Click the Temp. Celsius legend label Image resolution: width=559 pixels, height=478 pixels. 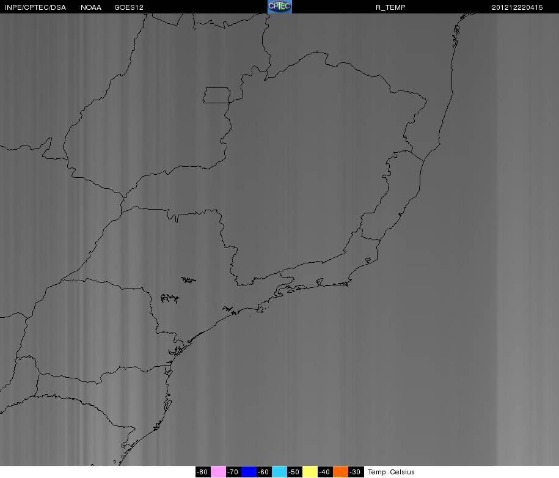(391, 472)
